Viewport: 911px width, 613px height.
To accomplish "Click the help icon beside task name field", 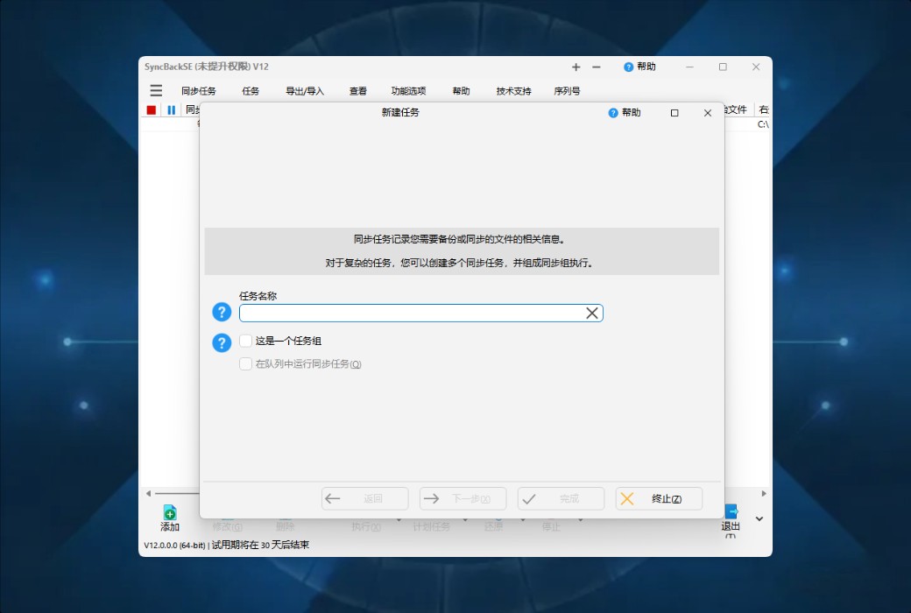I will point(222,312).
